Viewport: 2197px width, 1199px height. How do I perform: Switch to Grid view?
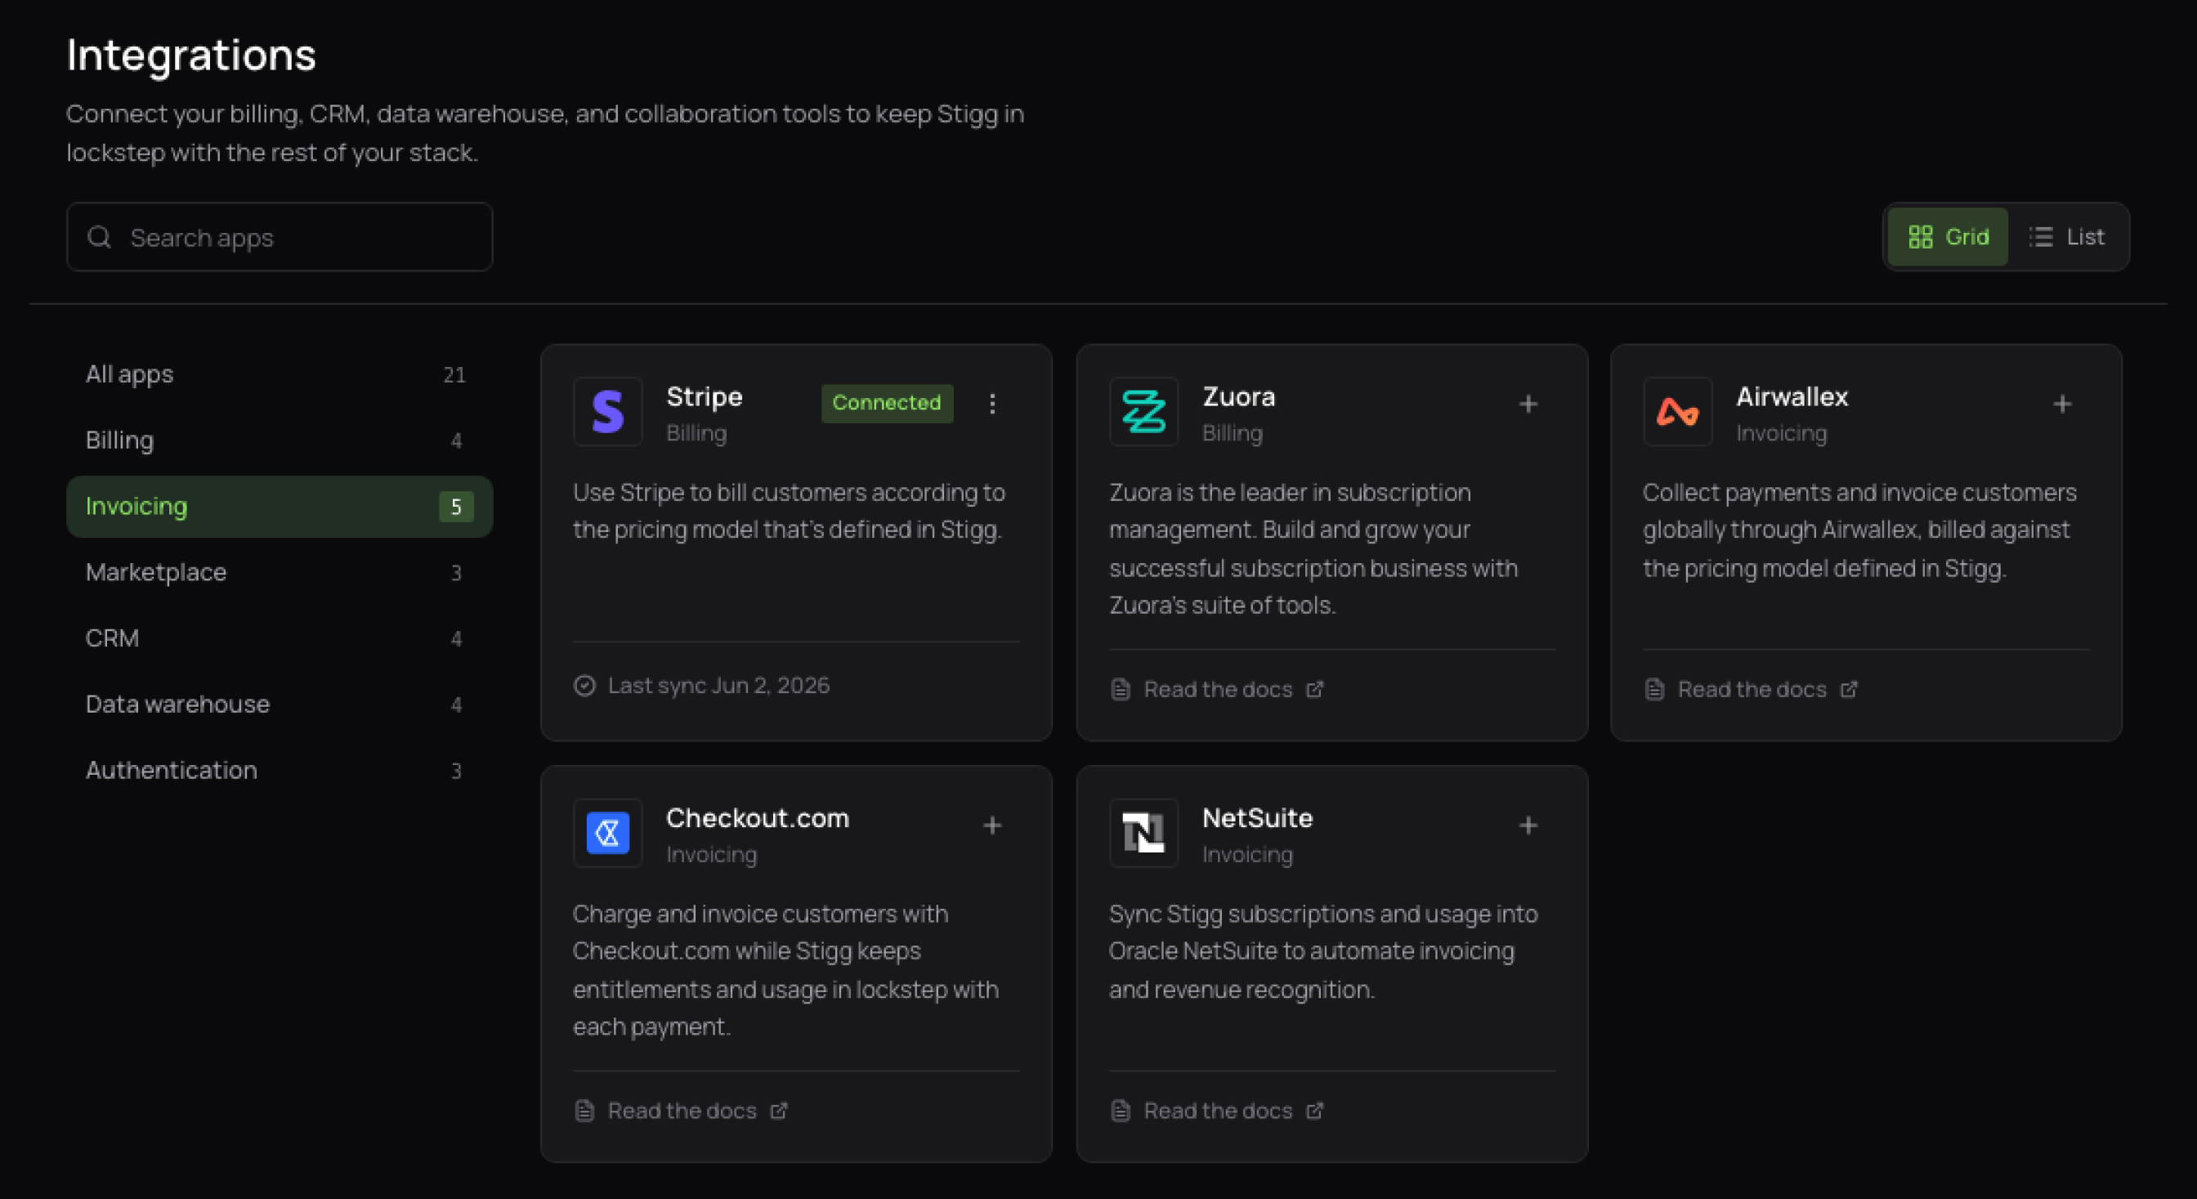coord(1948,237)
